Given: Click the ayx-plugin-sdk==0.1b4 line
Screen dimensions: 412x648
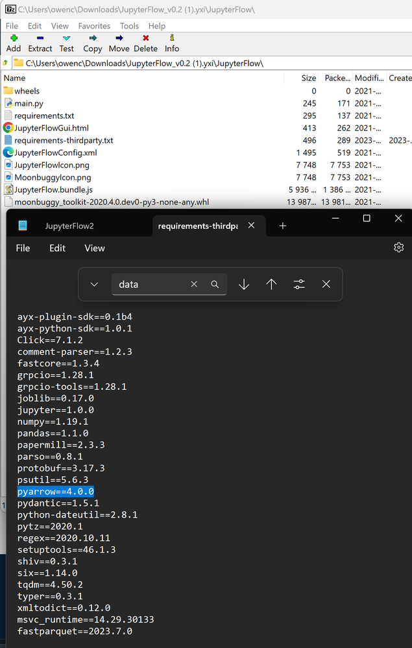Looking at the screenshot, I should coord(75,317).
